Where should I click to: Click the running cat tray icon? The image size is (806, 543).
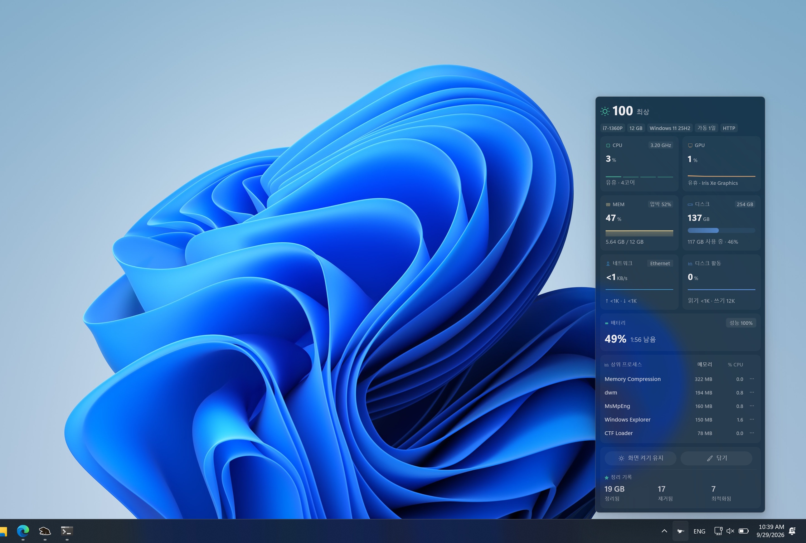click(680, 531)
